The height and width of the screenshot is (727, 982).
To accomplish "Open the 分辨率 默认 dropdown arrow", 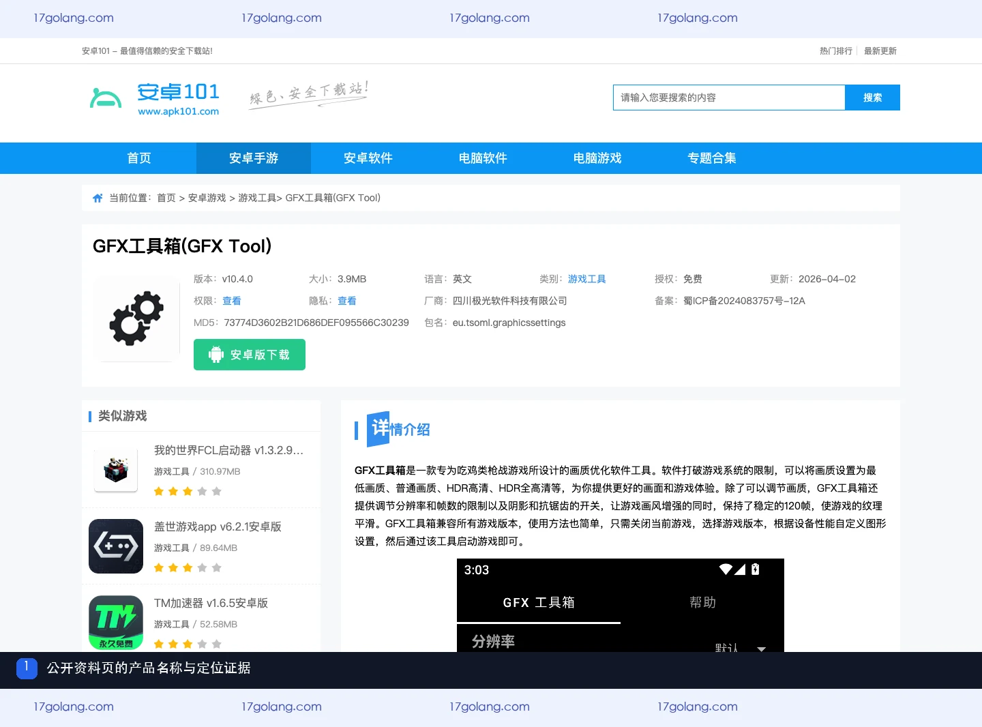I will (762, 649).
